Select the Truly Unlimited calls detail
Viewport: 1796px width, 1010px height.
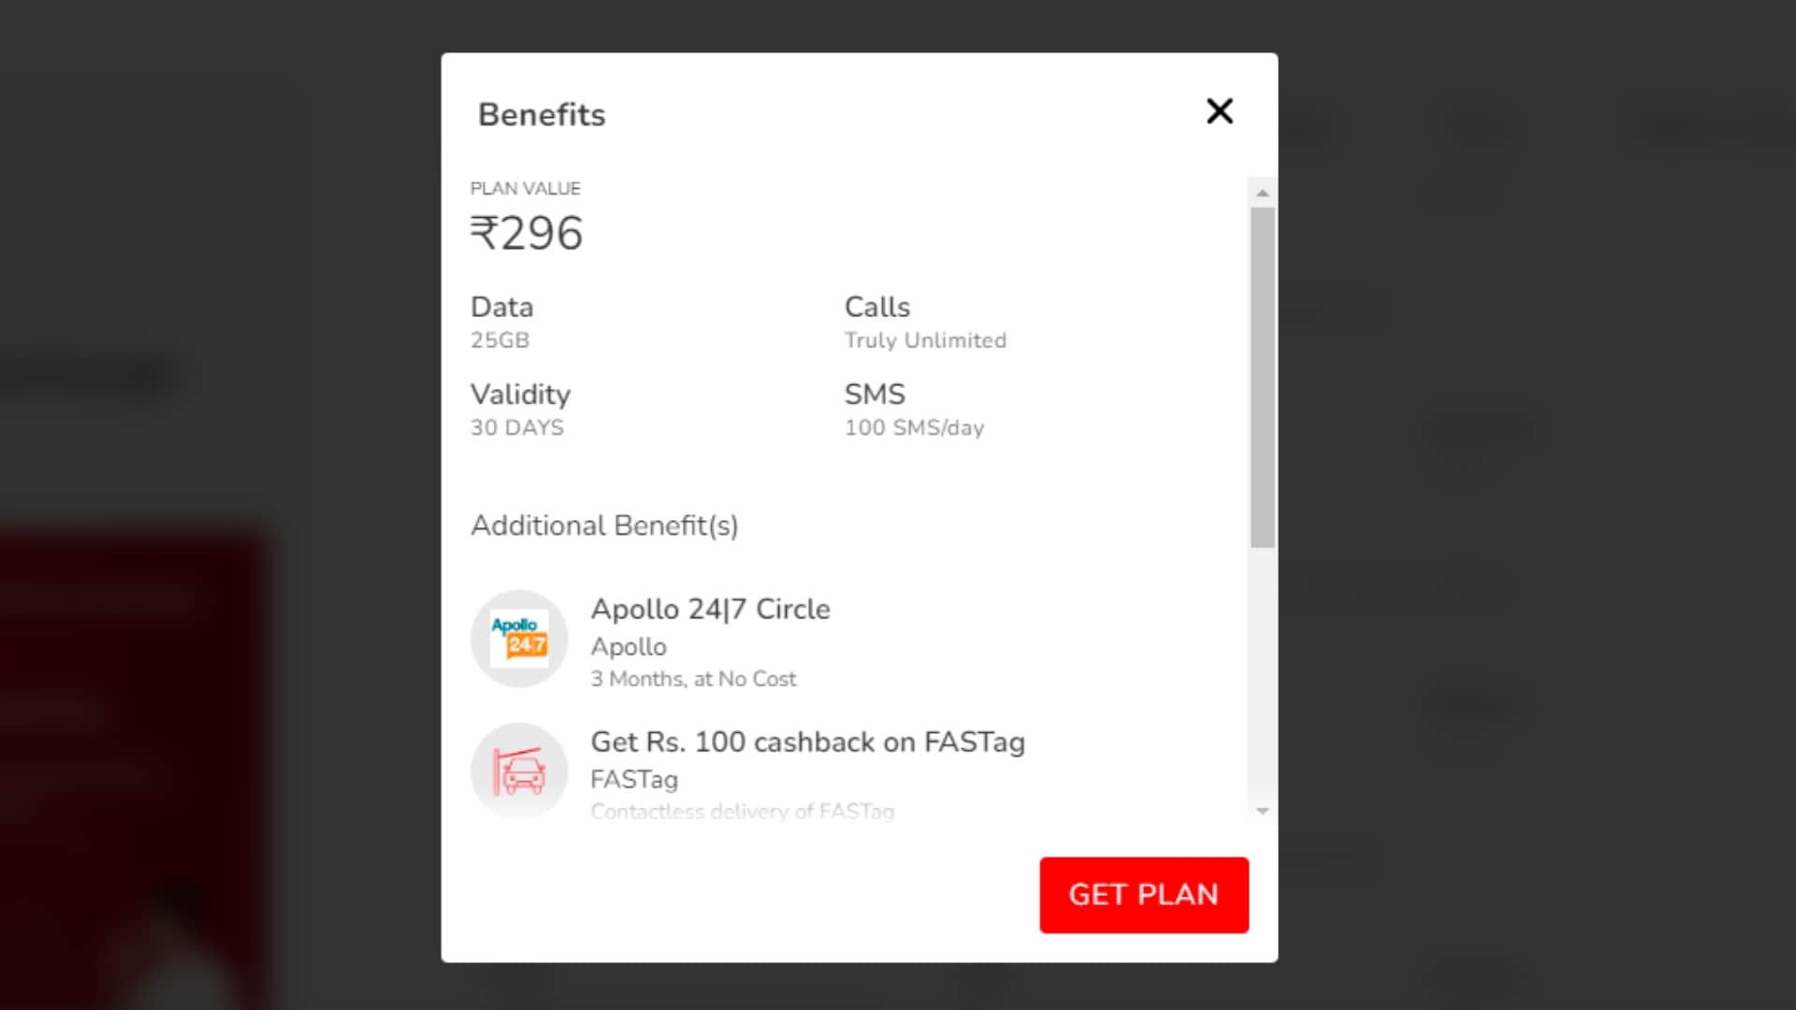(925, 339)
